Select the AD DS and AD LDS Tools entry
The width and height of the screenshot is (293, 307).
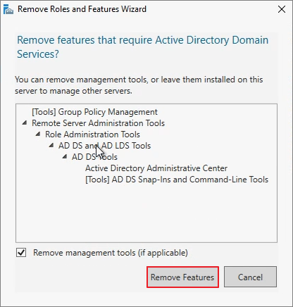click(104, 146)
